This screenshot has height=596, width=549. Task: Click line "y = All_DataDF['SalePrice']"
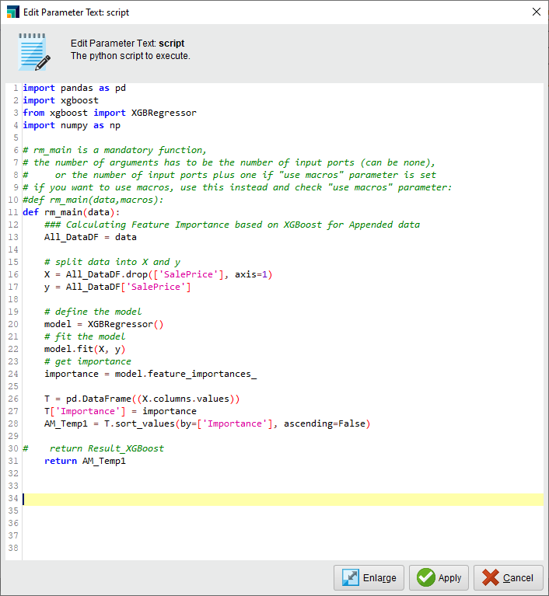[117, 287]
